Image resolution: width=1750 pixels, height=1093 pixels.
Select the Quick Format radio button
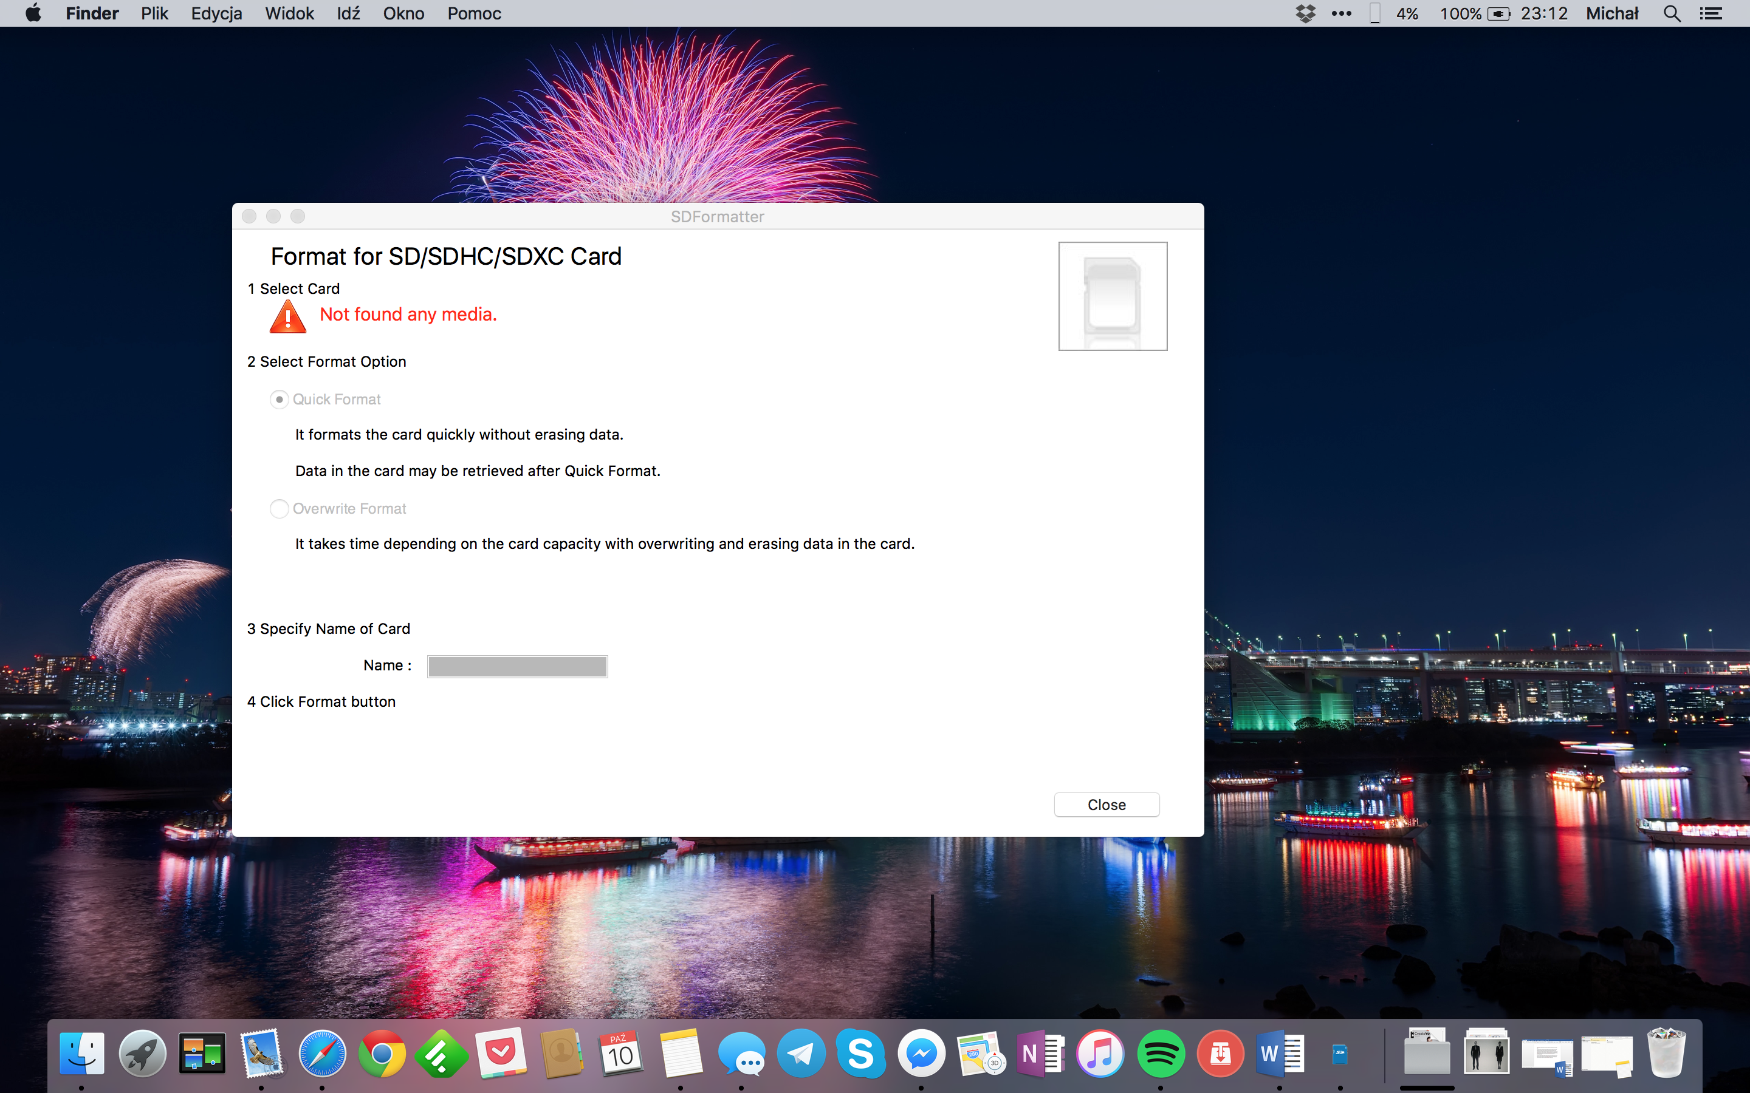point(279,400)
